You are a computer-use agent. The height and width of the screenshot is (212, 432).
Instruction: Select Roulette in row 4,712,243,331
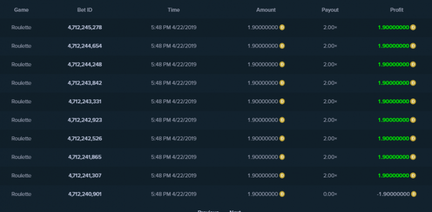(21, 101)
